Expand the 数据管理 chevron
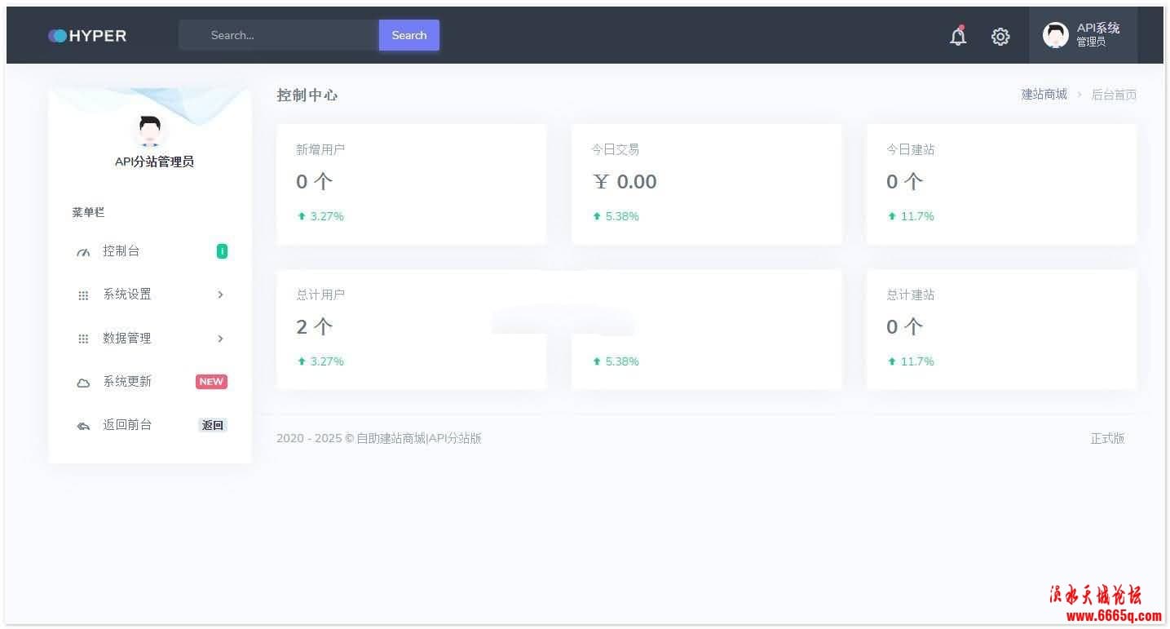The image size is (1170, 629). point(220,339)
